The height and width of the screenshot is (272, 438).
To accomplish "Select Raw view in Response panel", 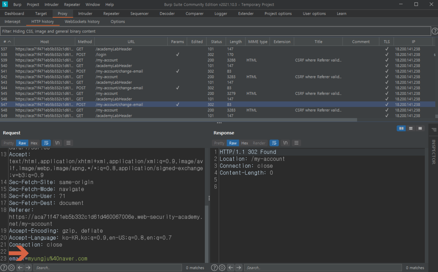I will (233, 143).
